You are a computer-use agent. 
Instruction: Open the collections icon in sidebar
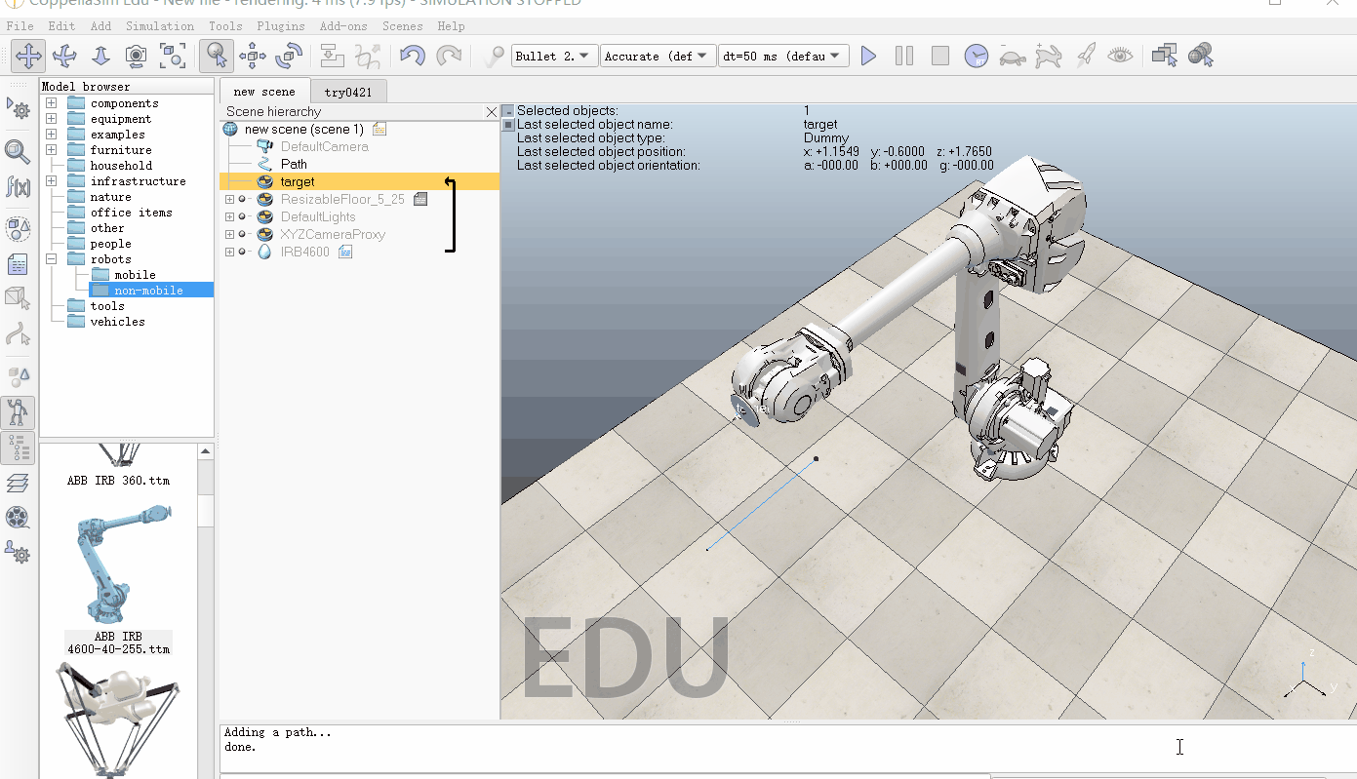coord(18,229)
